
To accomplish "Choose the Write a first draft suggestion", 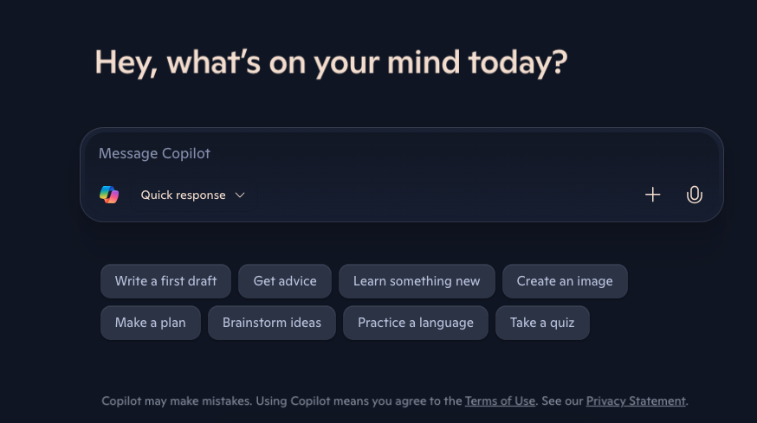I will click(165, 281).
